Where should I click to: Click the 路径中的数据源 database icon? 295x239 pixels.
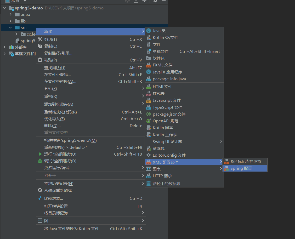(x=149, y=184)
